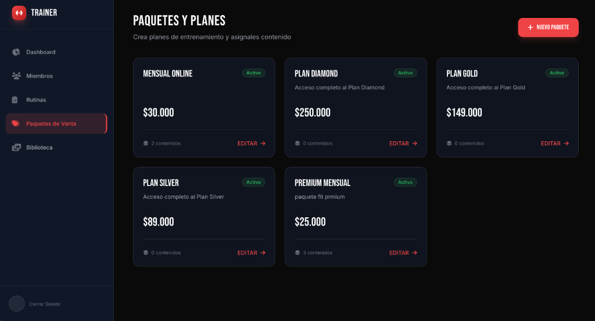The height and width of the screenshot is (321, 595).
Task: Click the layers icon on Mensual Online card
Action: point(146,143)
